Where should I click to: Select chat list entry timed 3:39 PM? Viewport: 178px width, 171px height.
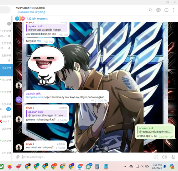coord(6,58)
